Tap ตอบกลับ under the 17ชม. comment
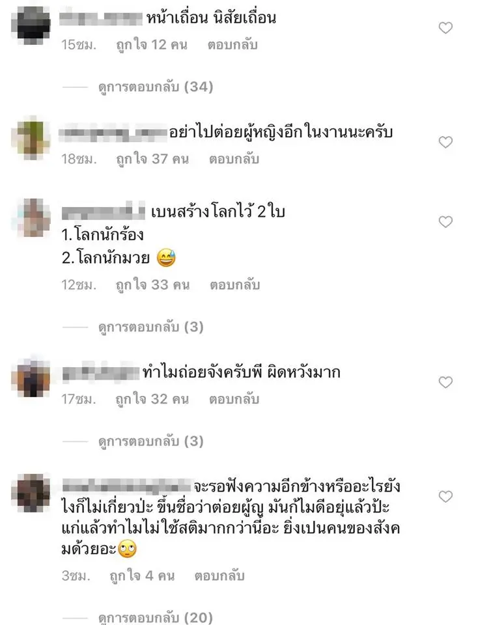478x625 pixels. (234, 398)
